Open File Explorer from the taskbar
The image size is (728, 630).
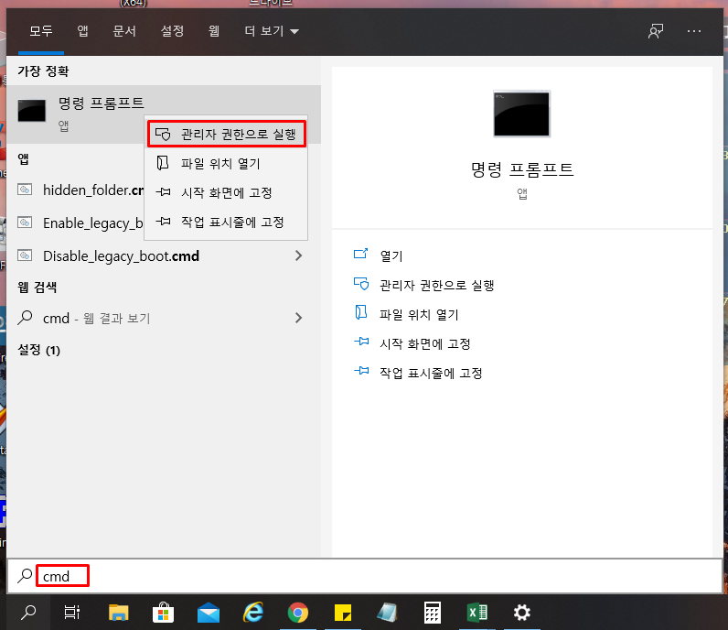(118, 613)
